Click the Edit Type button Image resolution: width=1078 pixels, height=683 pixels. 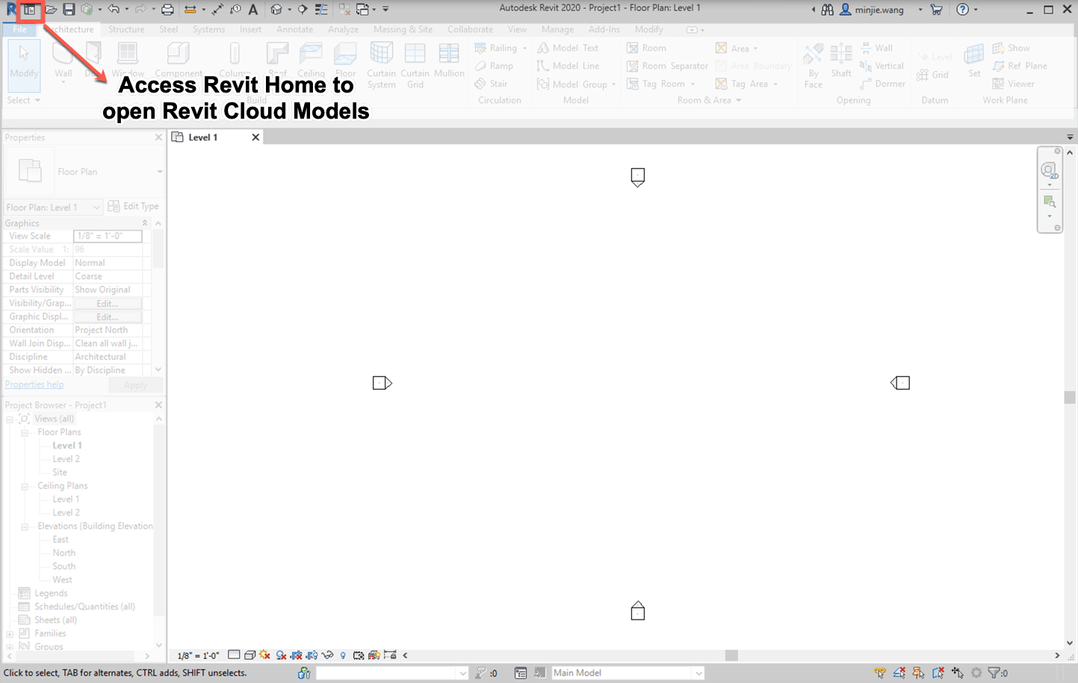click(x=134, y=206)
